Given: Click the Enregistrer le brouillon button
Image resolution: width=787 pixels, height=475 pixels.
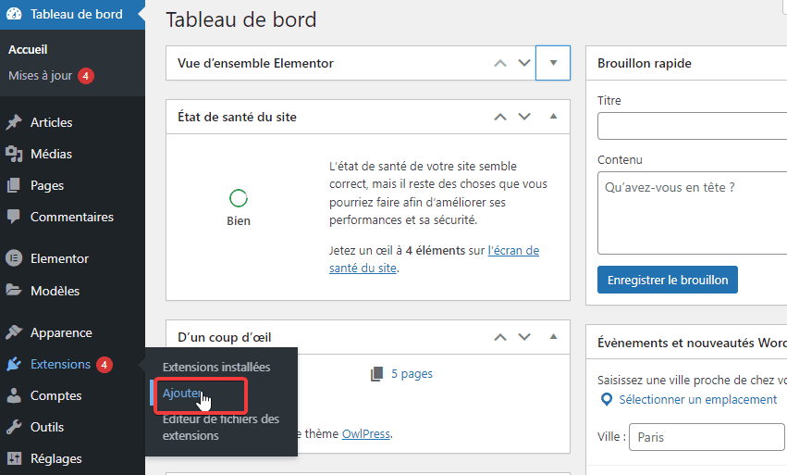Looking at the screenshot, I should 668,280.
